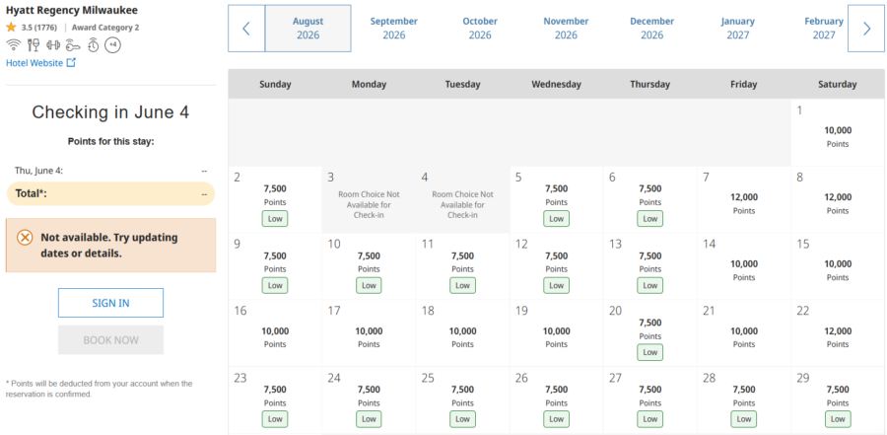Select August 29 on the calendar
The height and width of the screenshot is (435, 887).
tap(837, 399)
